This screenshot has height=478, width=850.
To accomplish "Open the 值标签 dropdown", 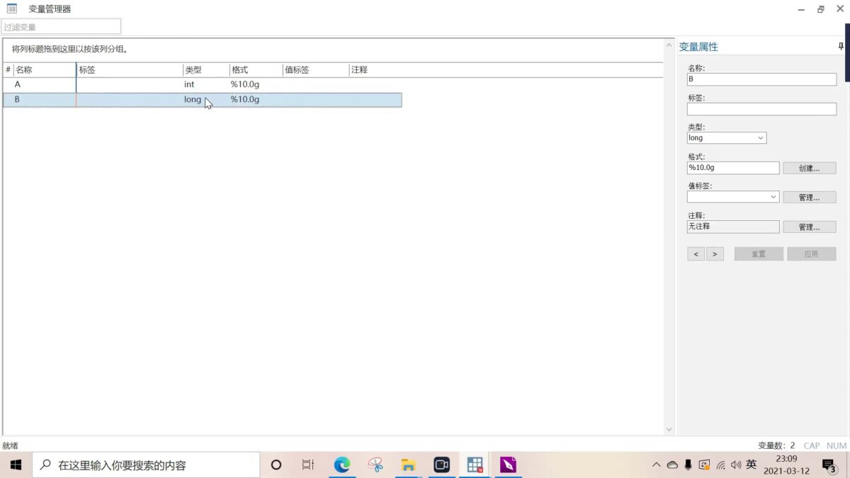I will click(x=733, y=197).
